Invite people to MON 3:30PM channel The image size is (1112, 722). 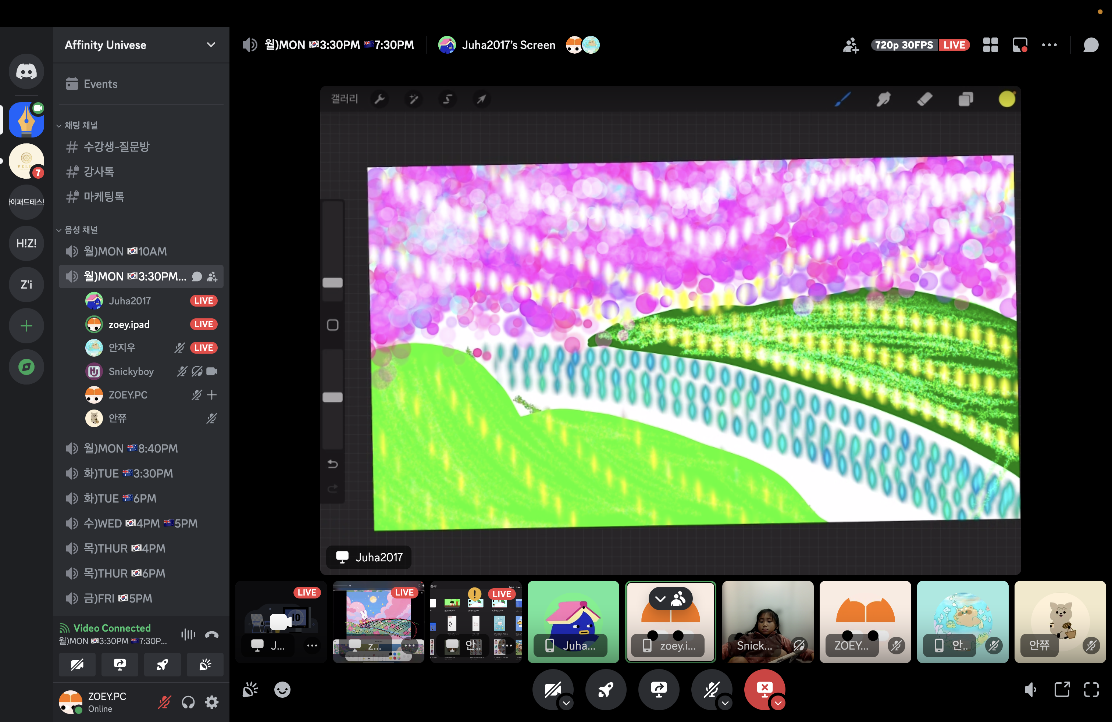coord(212,276)
